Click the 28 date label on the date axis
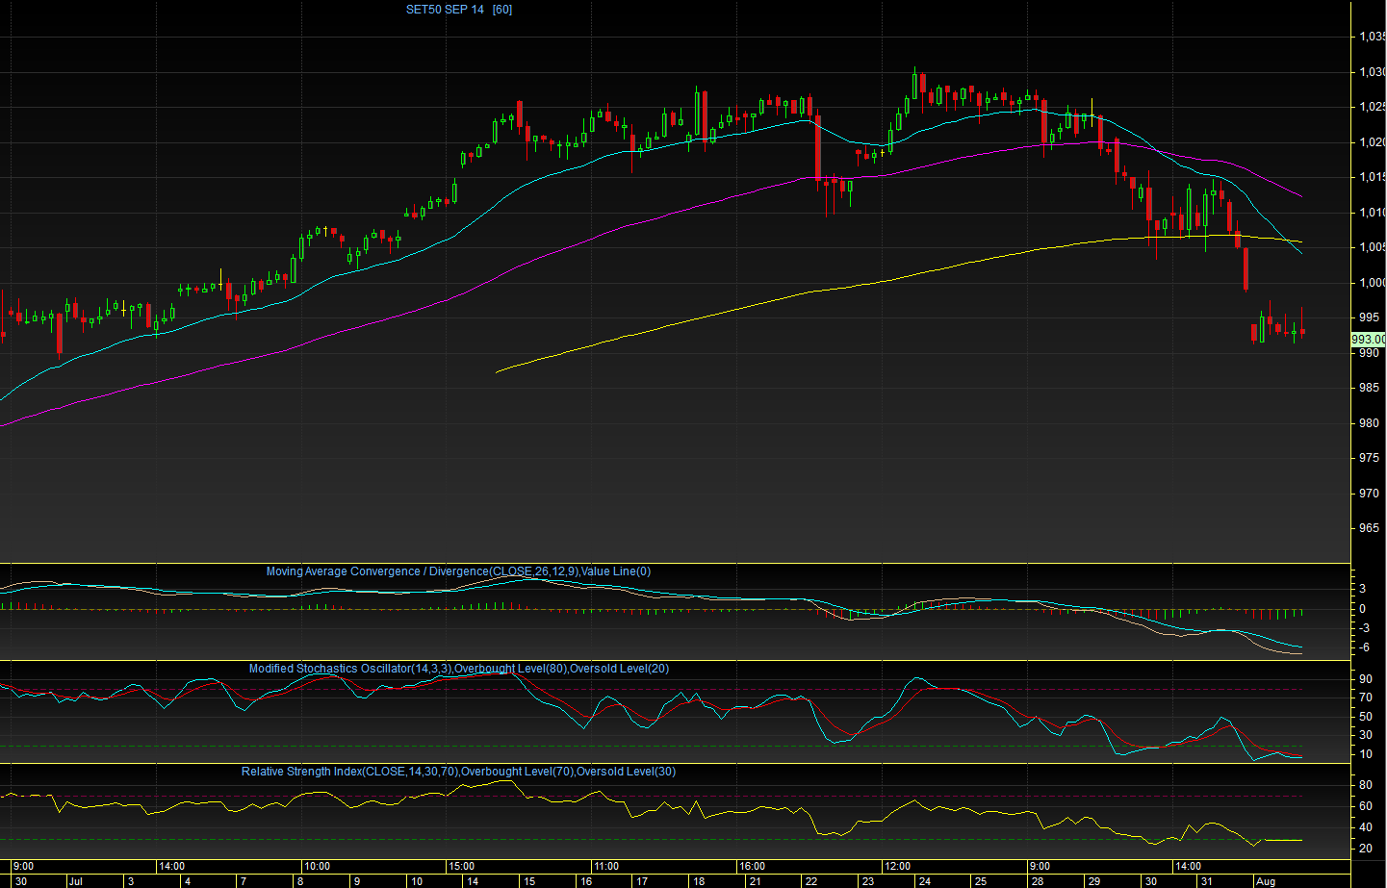The image size is (1387, 888). pos(1038,882)
